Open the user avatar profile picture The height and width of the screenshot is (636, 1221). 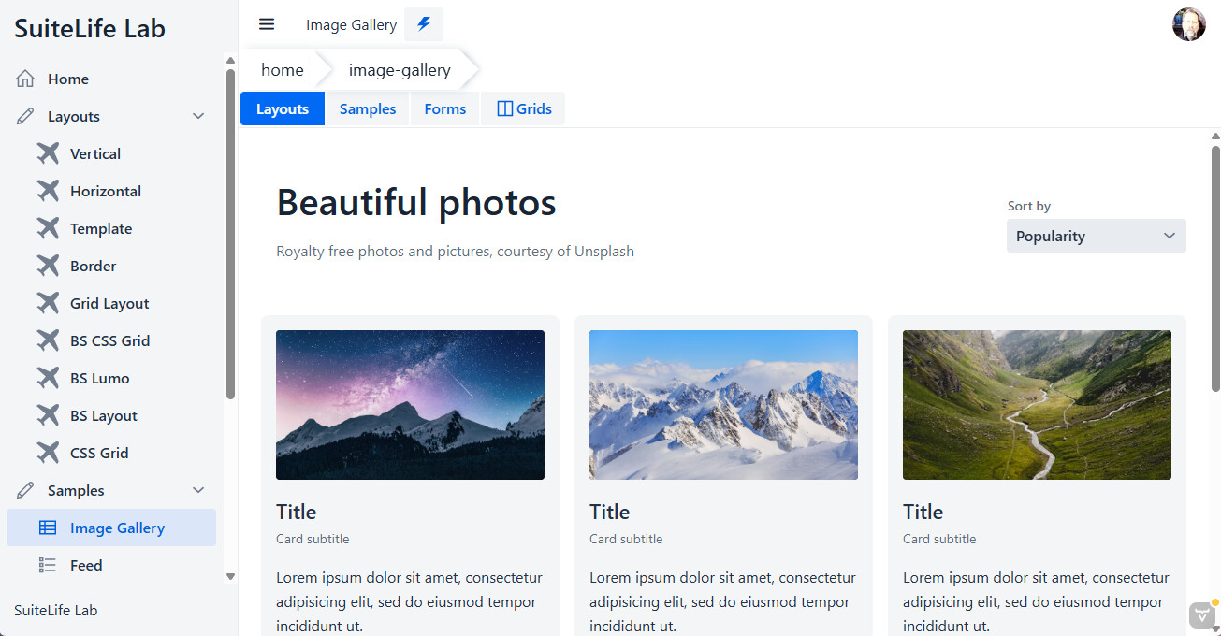point(1188,24)
